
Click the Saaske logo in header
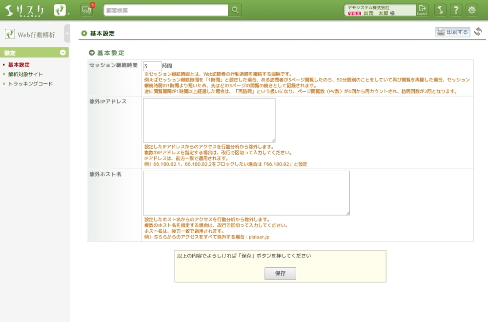(24, 11)
